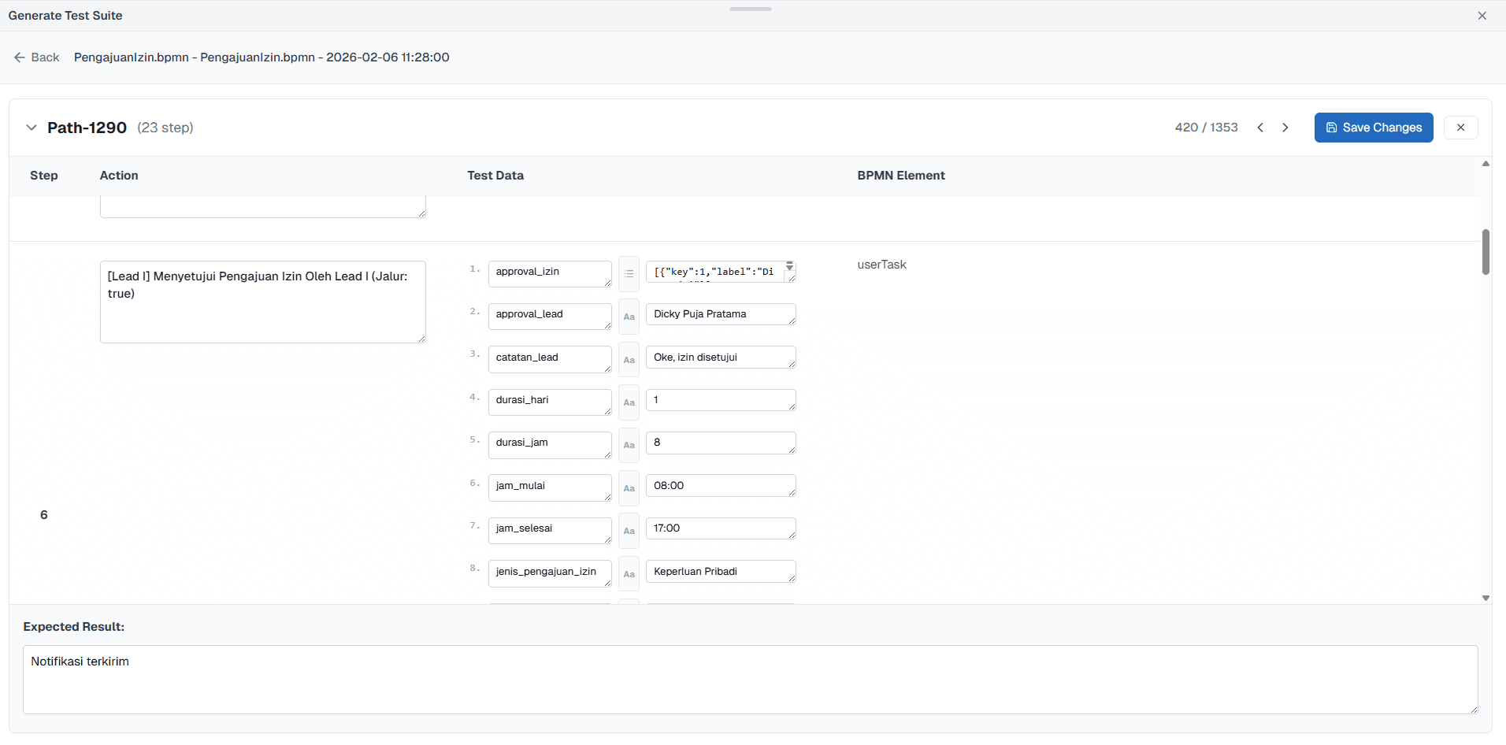Image resolution: width=1506 pixels, height=745 pixels.
Task: Collapse the Path-1290 section using its chevron
Action: [x=30, y=127]
